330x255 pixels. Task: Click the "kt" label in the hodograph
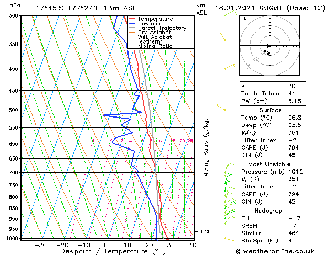[x=244, y=19]
